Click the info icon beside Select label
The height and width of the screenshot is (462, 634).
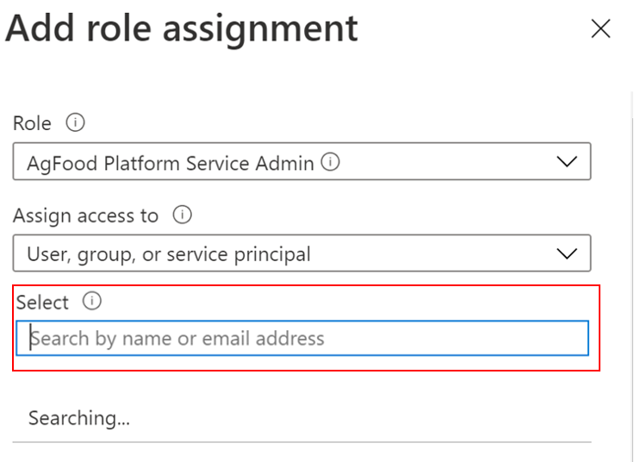click(x=92, y=302)
